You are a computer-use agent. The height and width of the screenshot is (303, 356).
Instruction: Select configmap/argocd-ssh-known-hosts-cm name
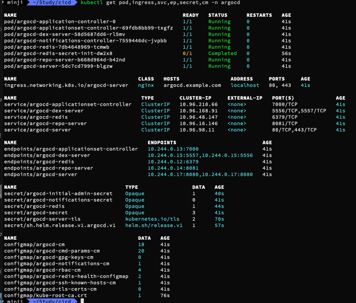[60, 283]
